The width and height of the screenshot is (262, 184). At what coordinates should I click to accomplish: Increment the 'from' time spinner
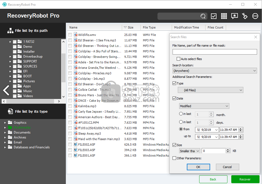click(240, 129)
